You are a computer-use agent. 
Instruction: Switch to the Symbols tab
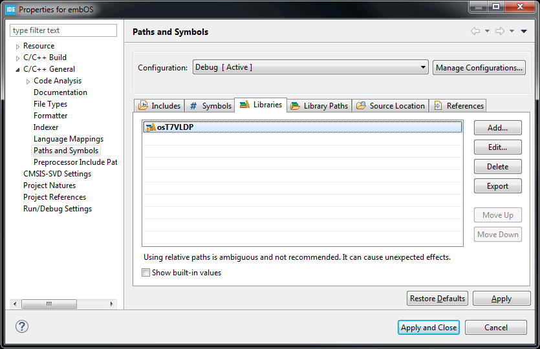click(210, 105)
